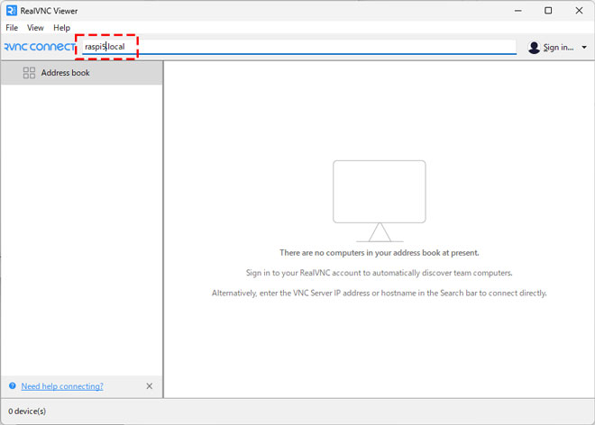The image size is (595, 425).
Task: Open the Need help connecting? link
Action: [x=62, y=386]
